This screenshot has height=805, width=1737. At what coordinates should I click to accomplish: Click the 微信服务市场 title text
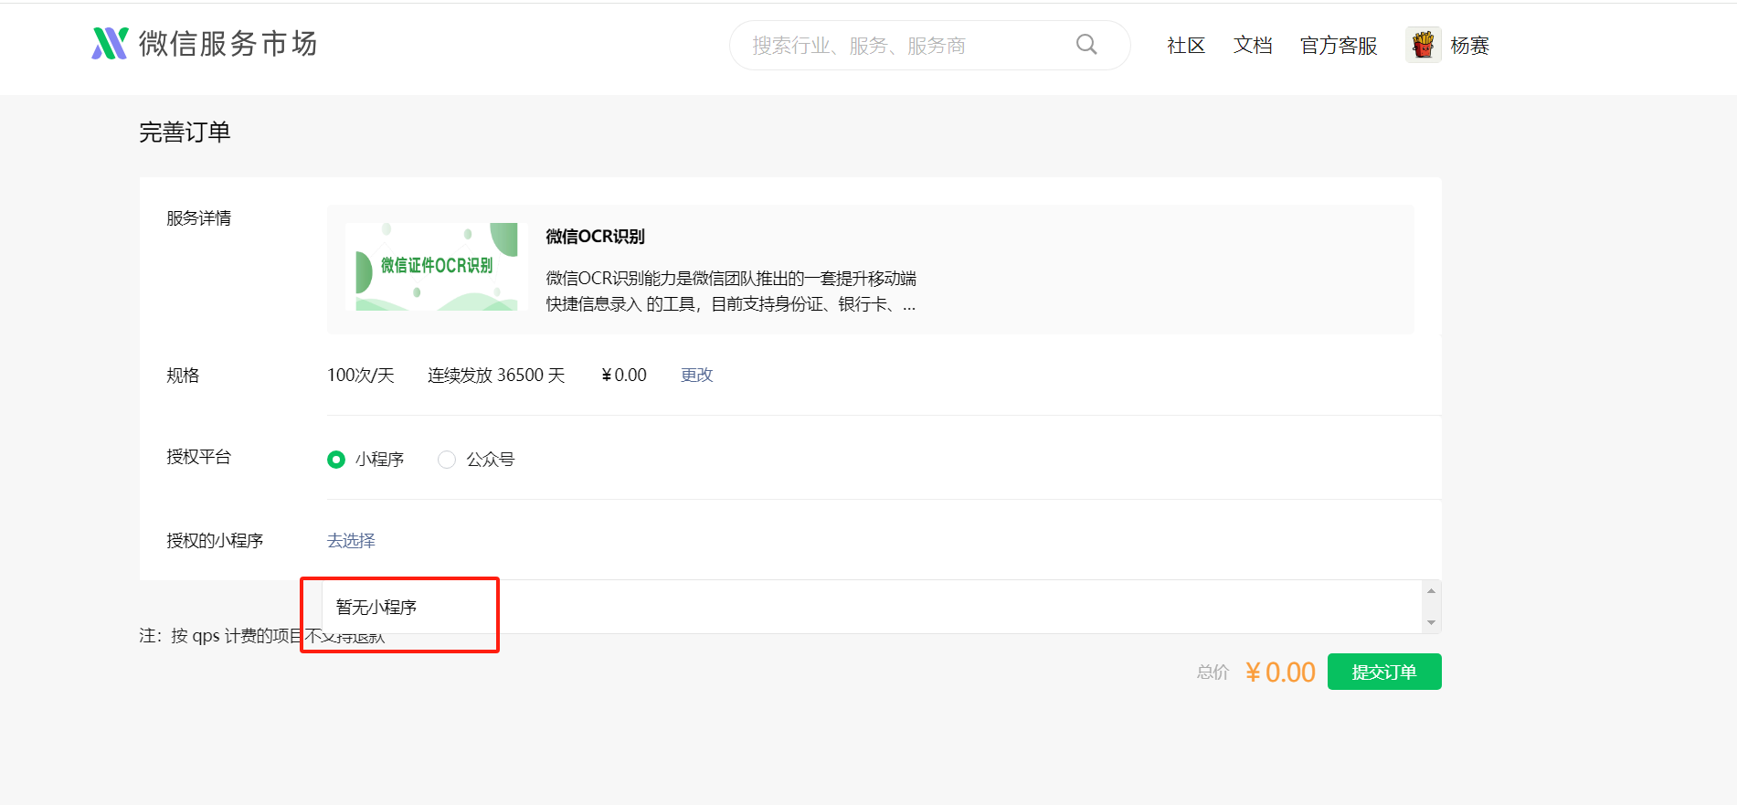click(x=228, y=44)
